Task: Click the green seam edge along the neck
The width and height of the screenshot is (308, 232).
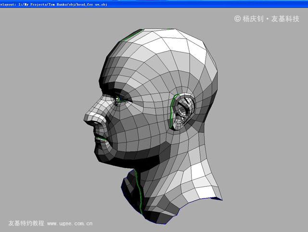Action: pos(139,192)
